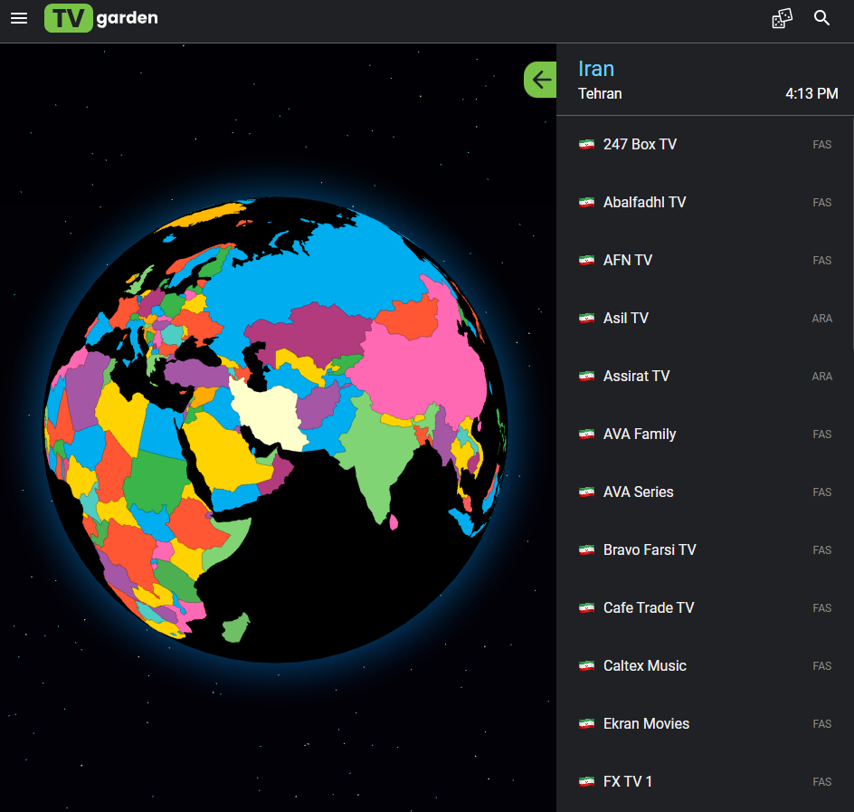Screen dimensions: 854x812
Task: Open Cafe Trade TV
Action: [x=704, y=607]
